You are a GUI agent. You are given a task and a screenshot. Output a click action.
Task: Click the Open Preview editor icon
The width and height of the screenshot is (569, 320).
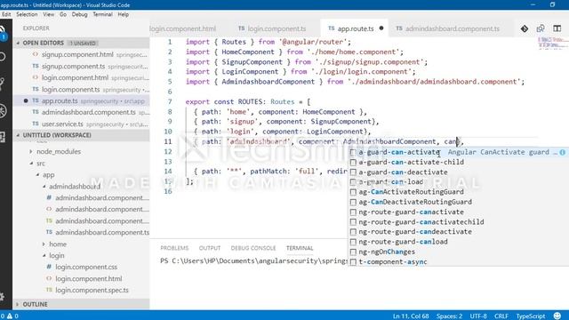(x=541, y=28)
